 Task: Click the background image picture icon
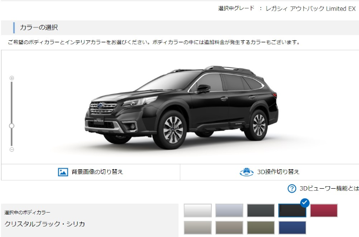pyautogui.click(x=63, y=172)
